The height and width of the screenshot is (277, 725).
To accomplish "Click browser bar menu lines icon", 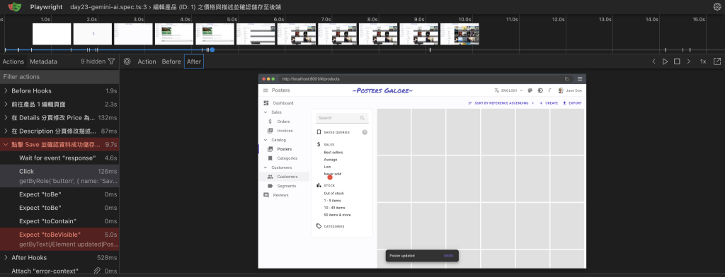I will point(580,79).
